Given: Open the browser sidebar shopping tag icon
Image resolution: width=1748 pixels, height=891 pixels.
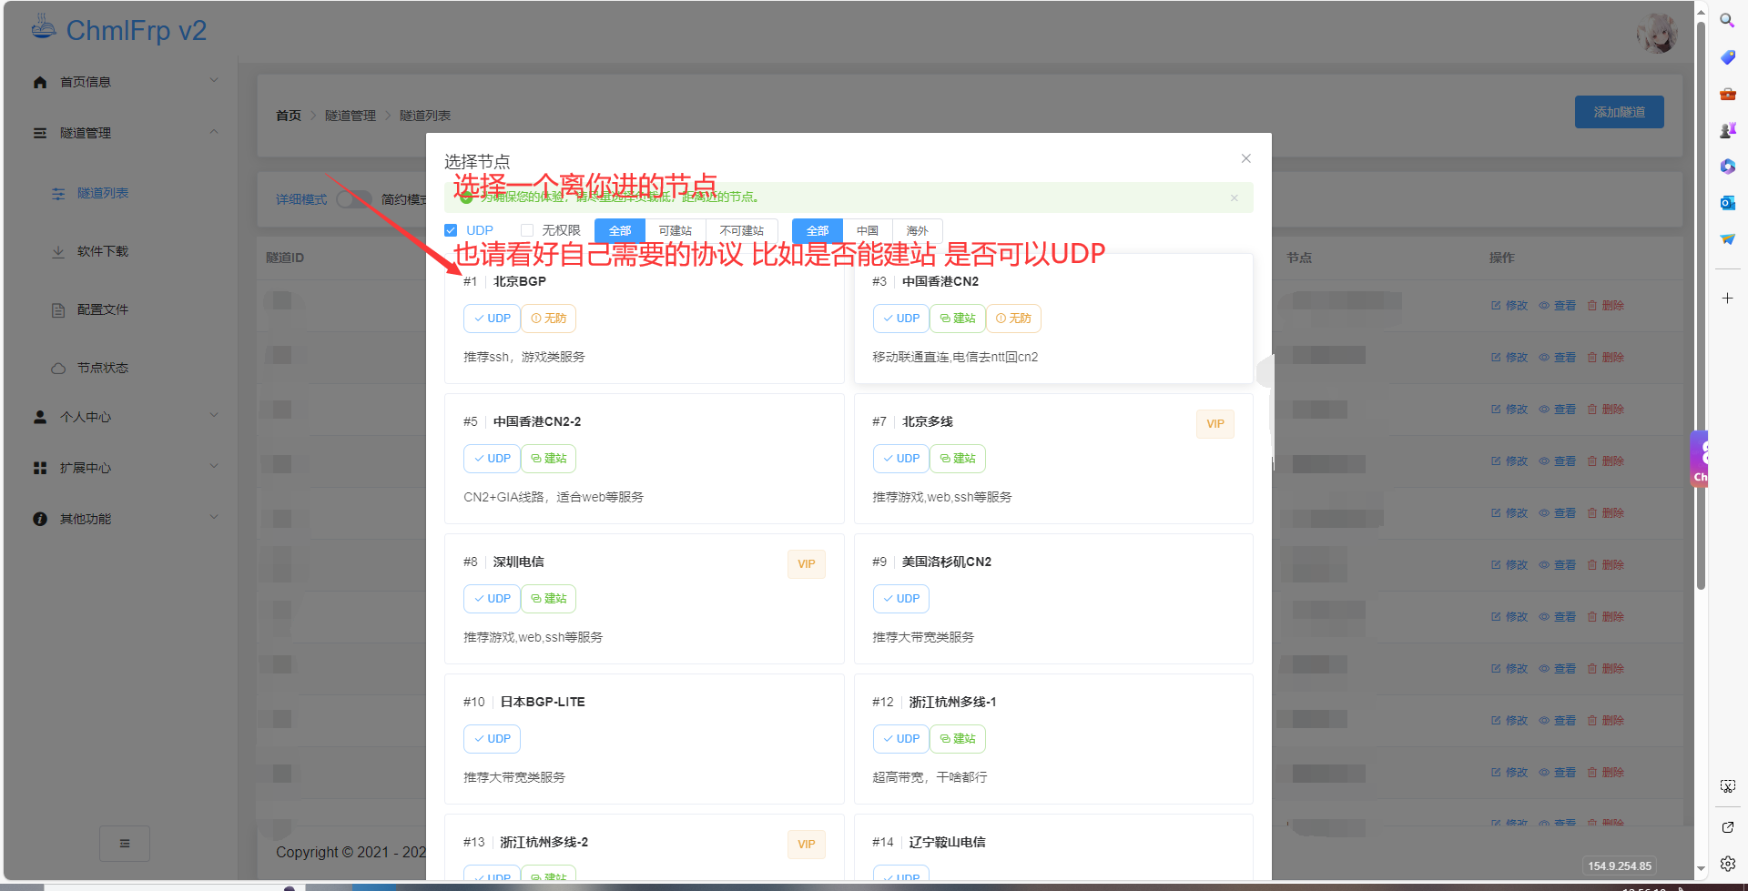Looking at the screenshot, I should click(1727, 56).
